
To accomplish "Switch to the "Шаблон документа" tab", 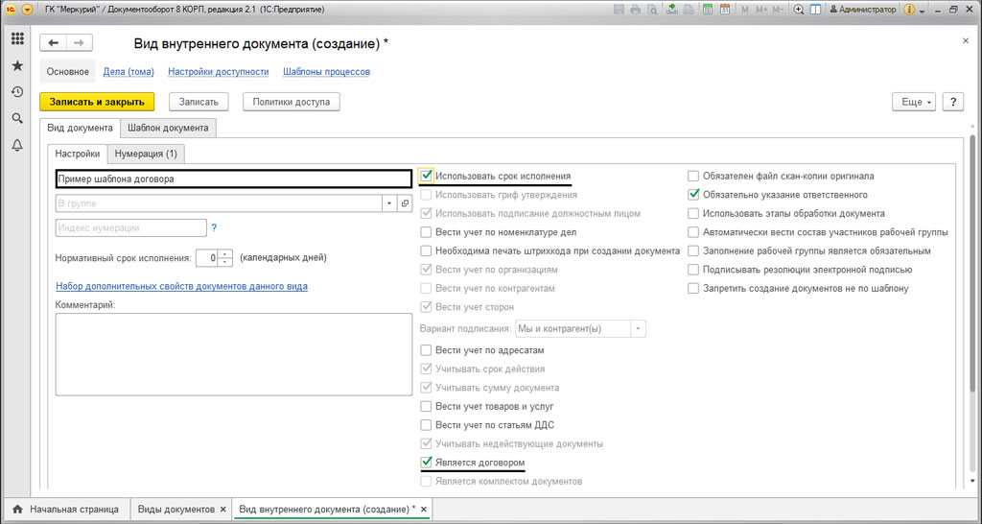I will (168, 128).
